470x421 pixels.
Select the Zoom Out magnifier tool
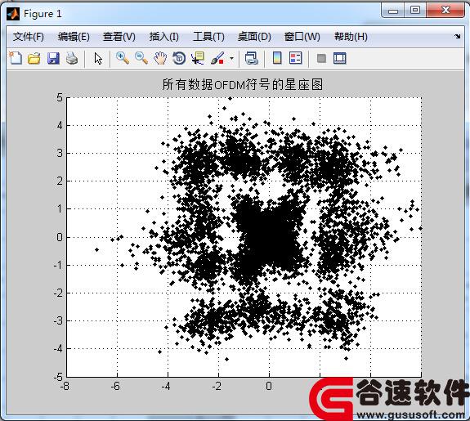point(141,58)
